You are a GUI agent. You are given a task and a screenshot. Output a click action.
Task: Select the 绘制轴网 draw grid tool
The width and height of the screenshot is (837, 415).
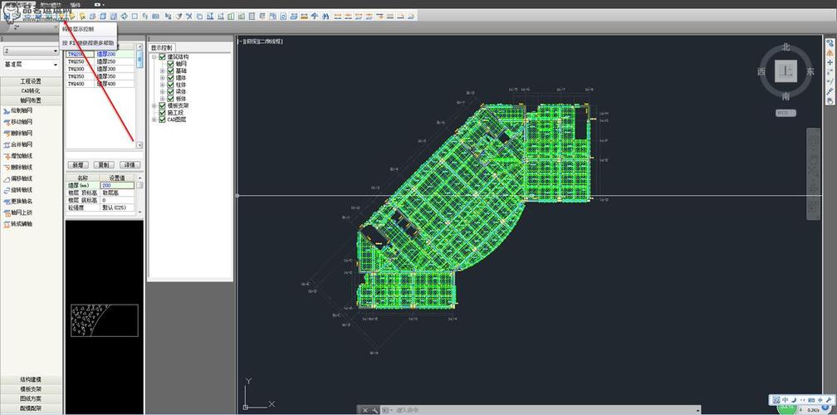(18, 110)
